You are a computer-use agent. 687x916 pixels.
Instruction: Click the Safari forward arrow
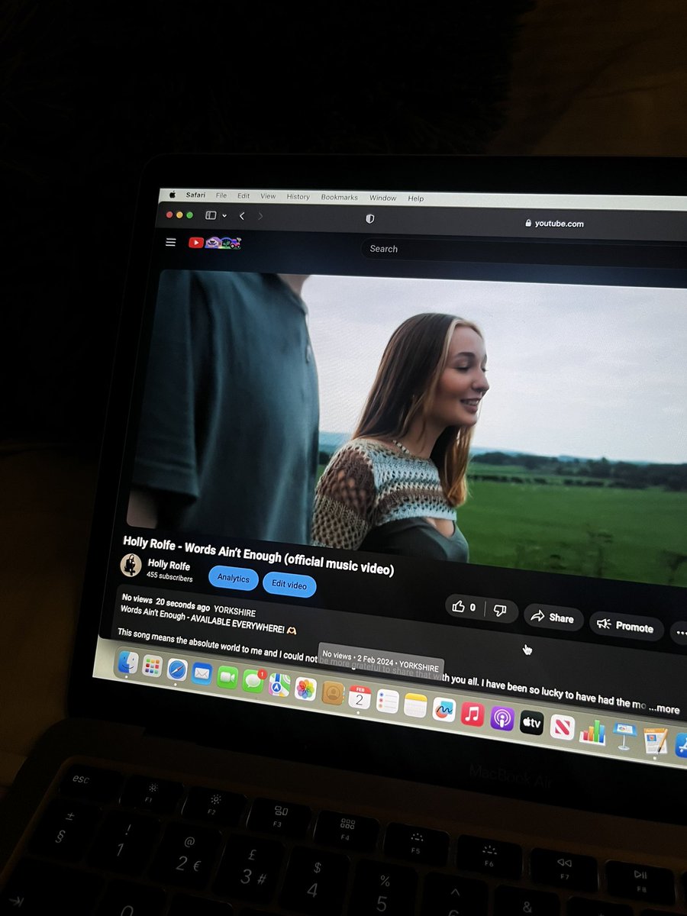260,217
